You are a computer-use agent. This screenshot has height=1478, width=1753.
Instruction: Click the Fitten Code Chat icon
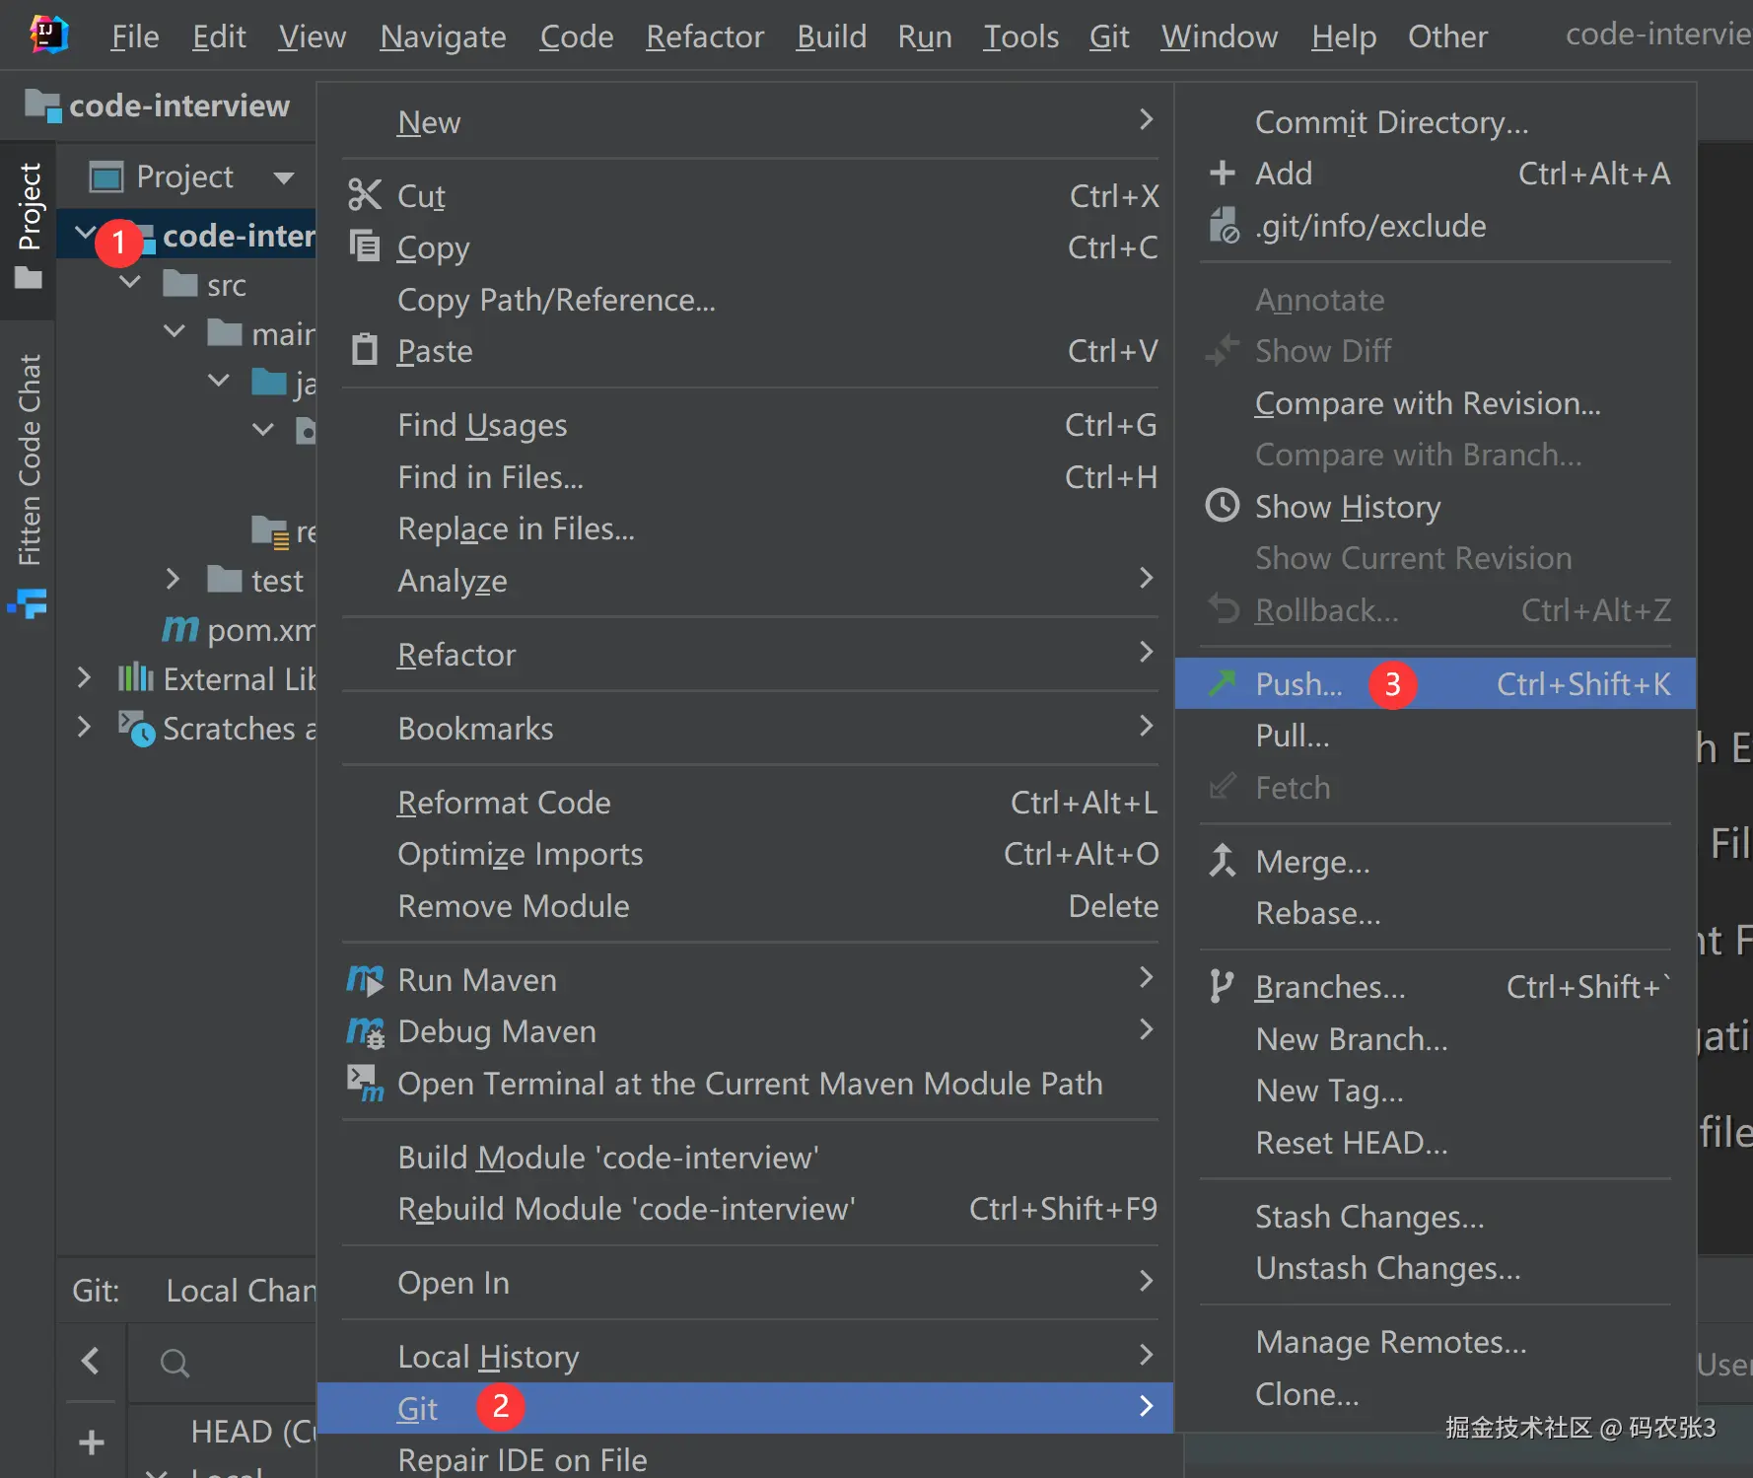click(28, 602)
